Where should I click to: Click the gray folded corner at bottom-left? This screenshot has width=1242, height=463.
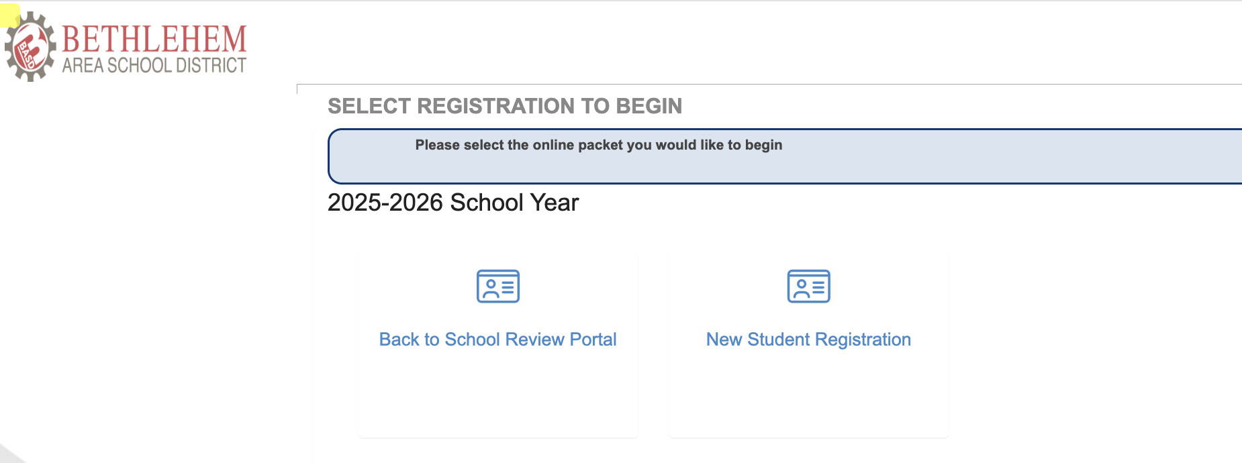(x=9, y=454)
